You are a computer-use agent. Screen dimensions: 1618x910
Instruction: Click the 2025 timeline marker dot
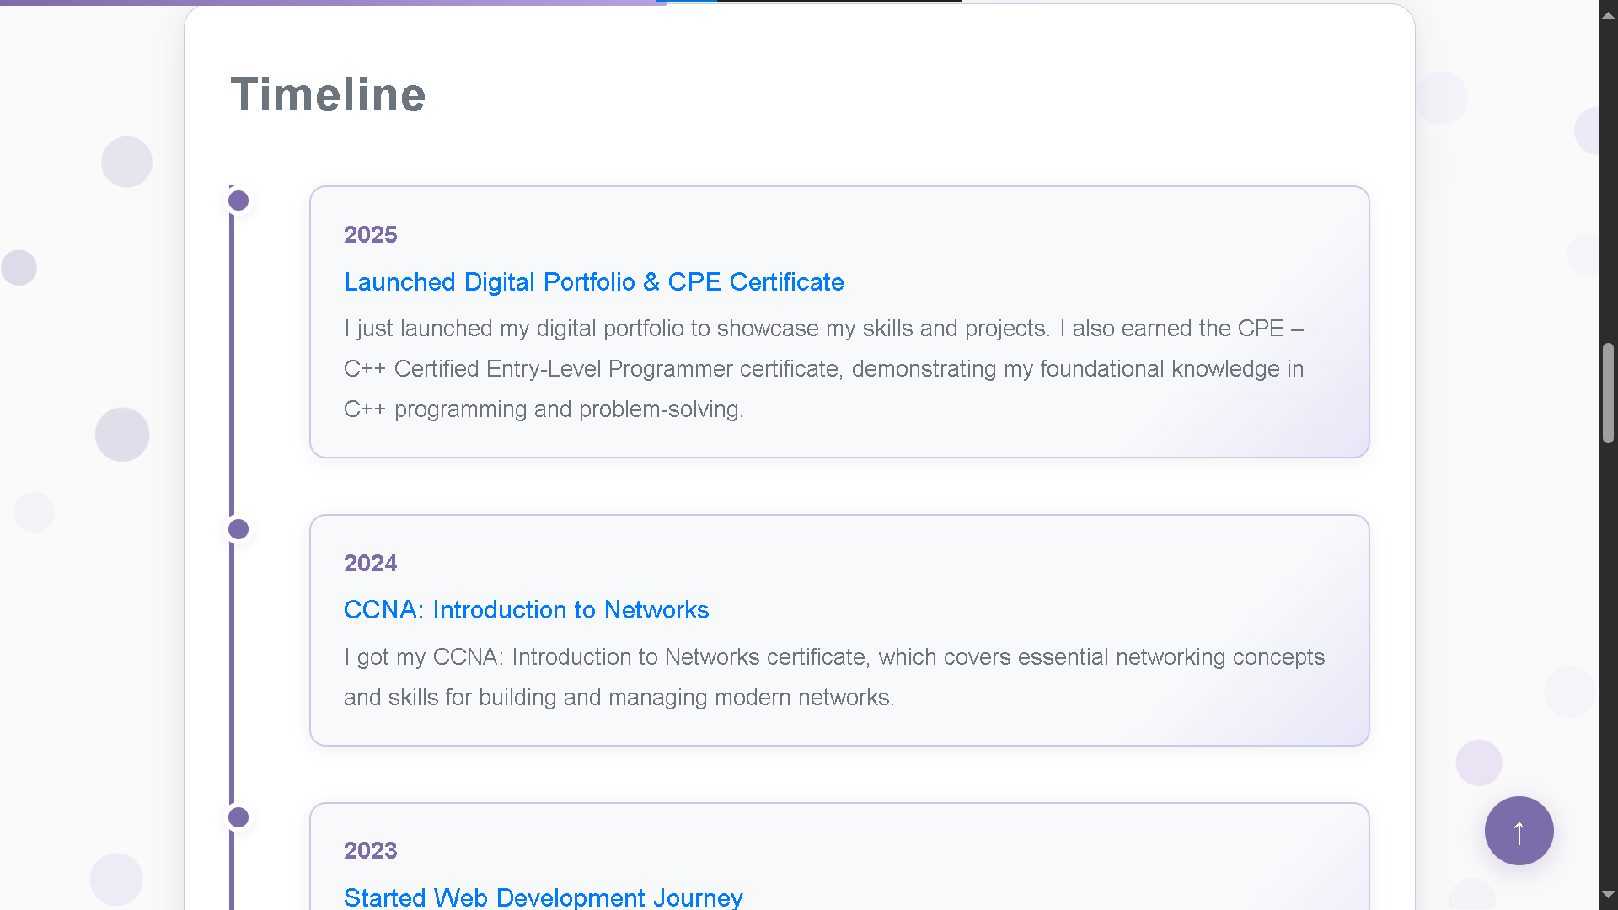click(x=238, y=201)
